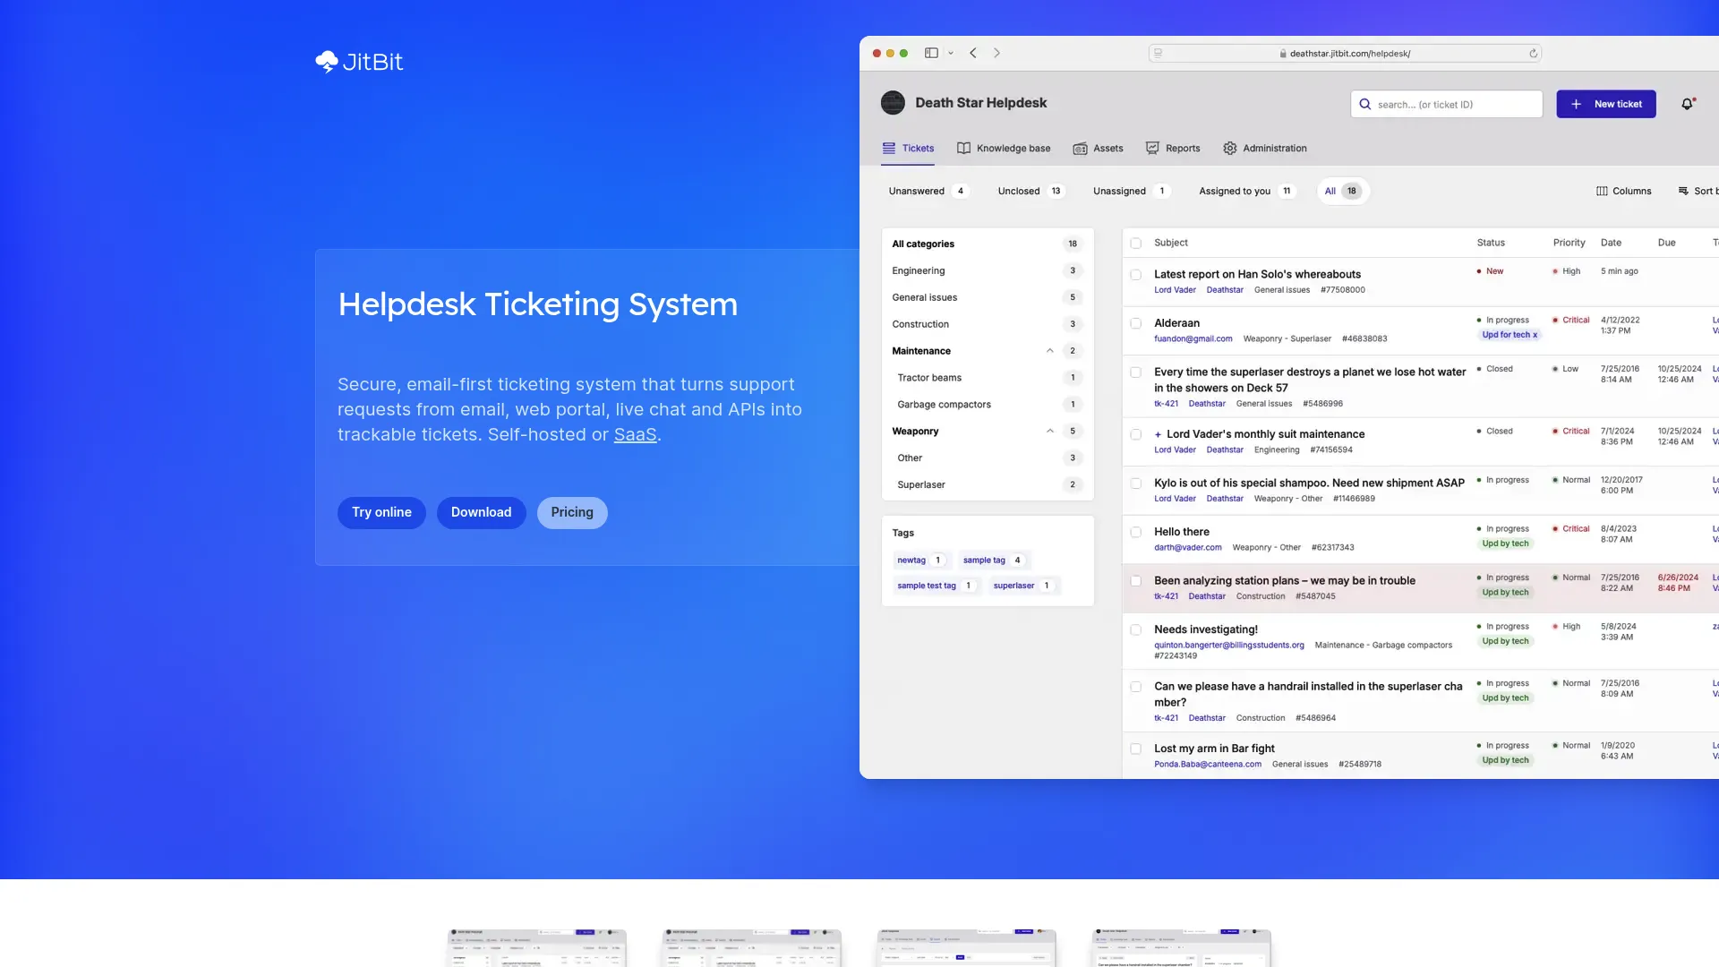The width and height of the screenshot is (1719, 967).
Task: Click the deathstar.jitbit.com address bar
Action: point(1345,54)
